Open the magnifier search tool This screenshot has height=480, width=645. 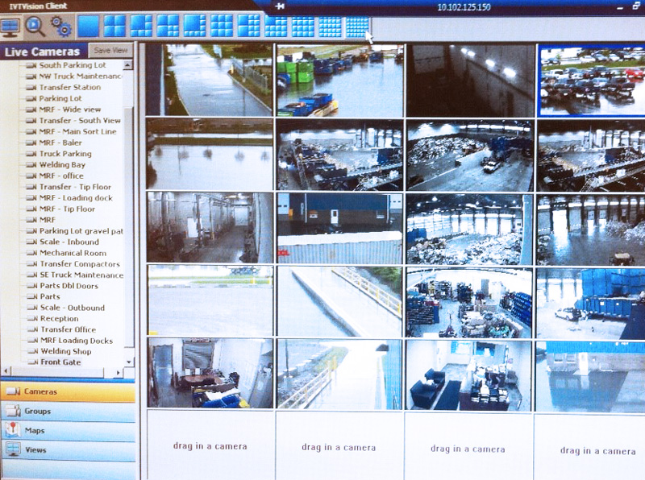click(35, 27)
